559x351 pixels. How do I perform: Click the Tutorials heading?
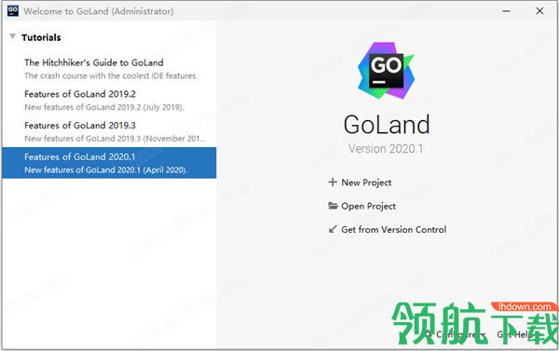(41, 37)
